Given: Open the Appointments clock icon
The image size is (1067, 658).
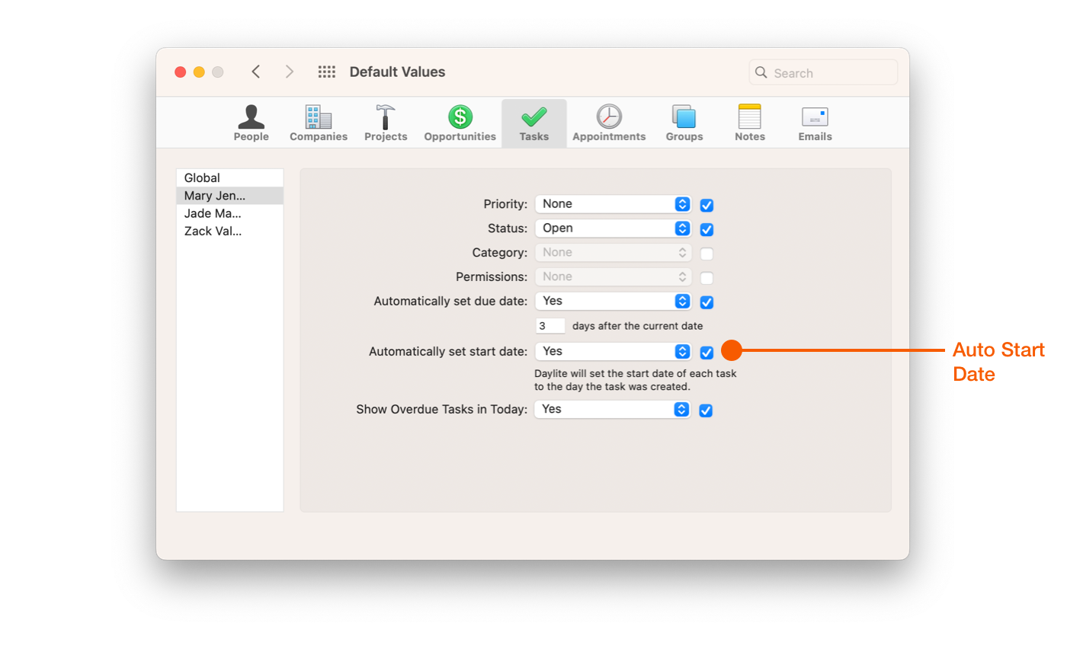Looking at the screenshot, I should (609, 117).
